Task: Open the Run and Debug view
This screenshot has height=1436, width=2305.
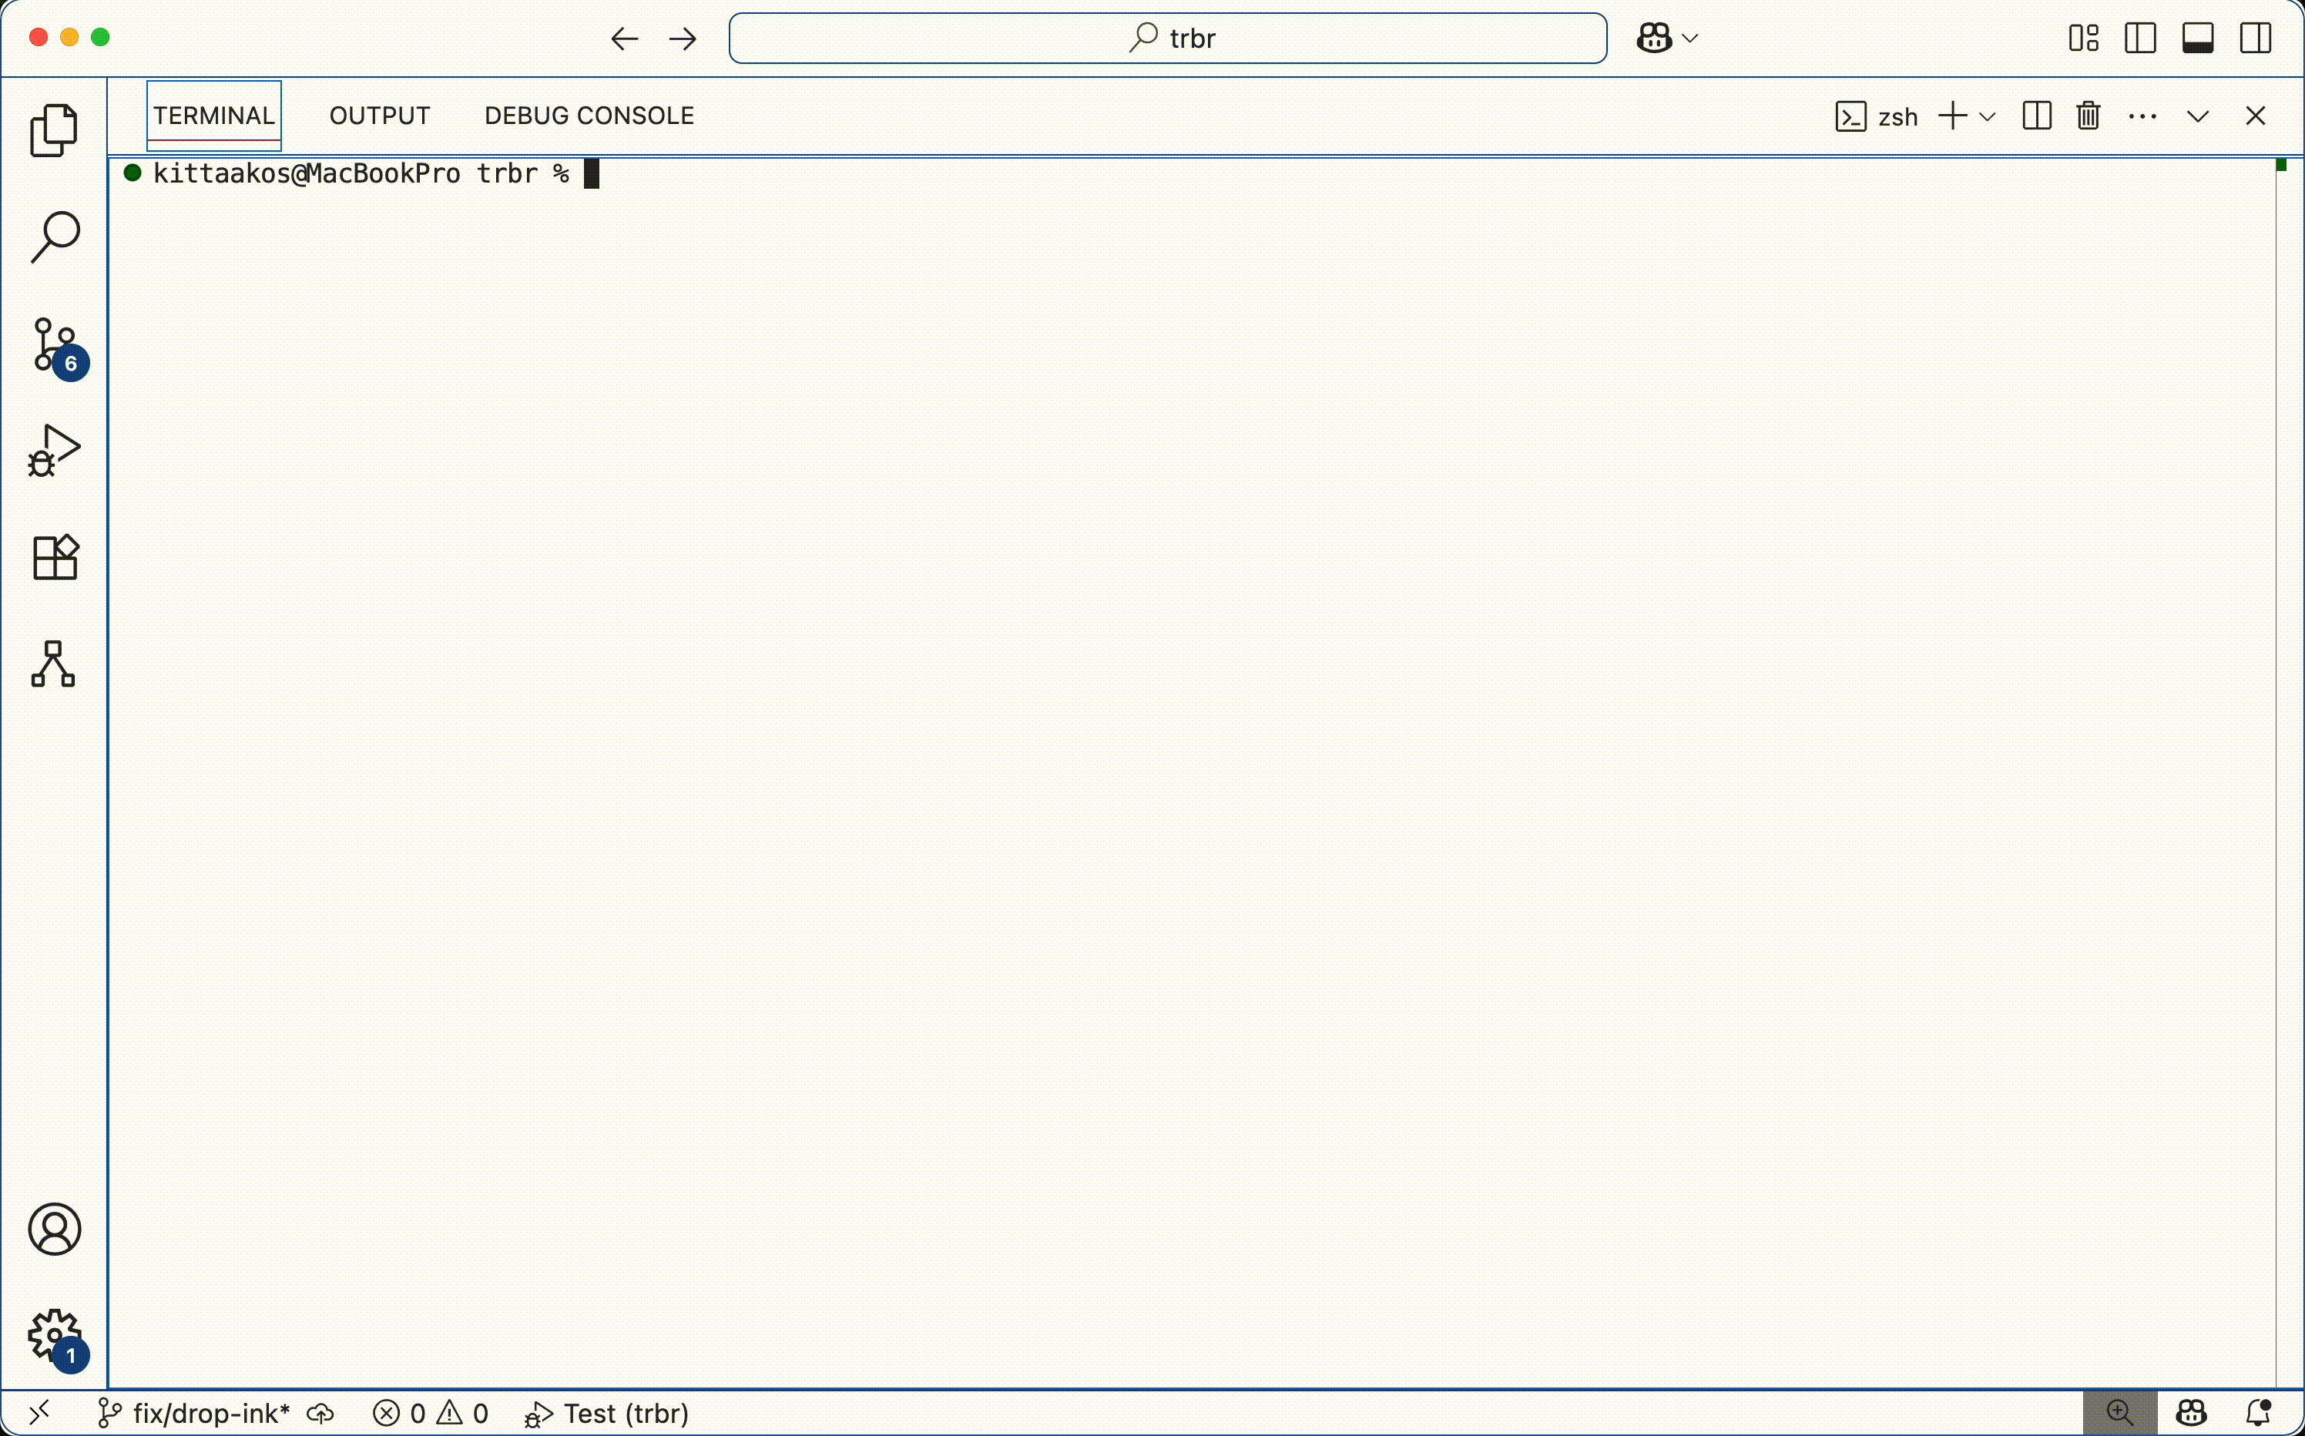Action: click(x=54, y=451)
